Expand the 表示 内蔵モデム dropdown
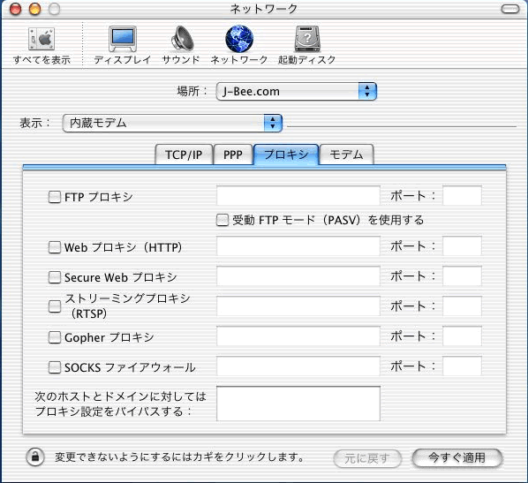 click(x=172, y=123)
